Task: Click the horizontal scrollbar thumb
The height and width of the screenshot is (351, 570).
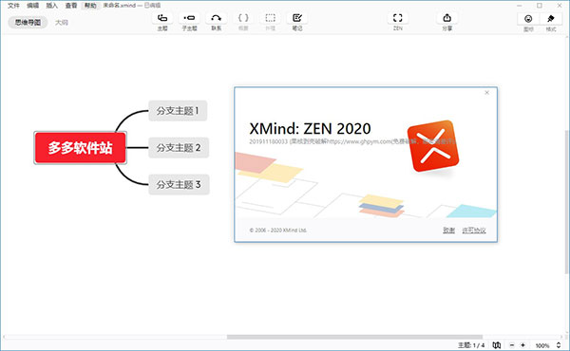Action: pyautogui.click(x=354, y=337)
